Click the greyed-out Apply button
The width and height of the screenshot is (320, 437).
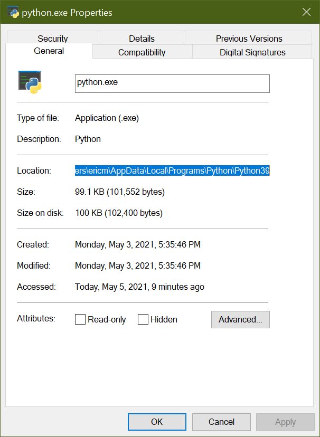point(285,422)
